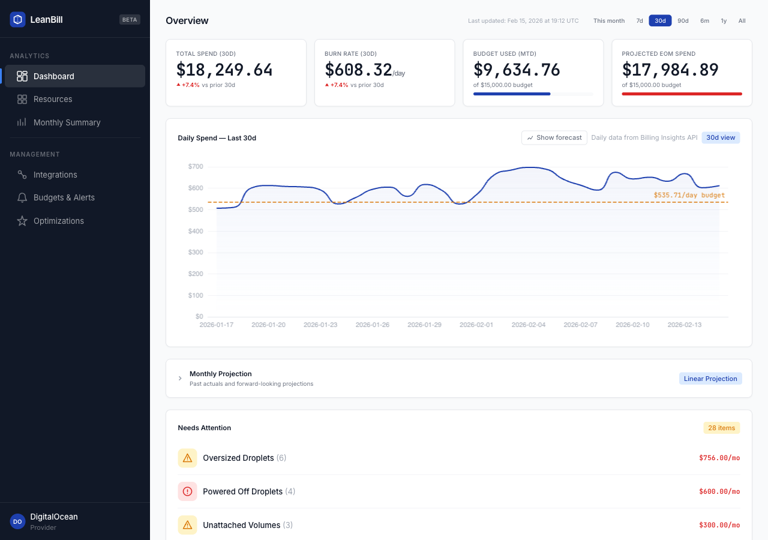
Task: Click the Powered Off Droplets alert icon
Action: [187, 491]
